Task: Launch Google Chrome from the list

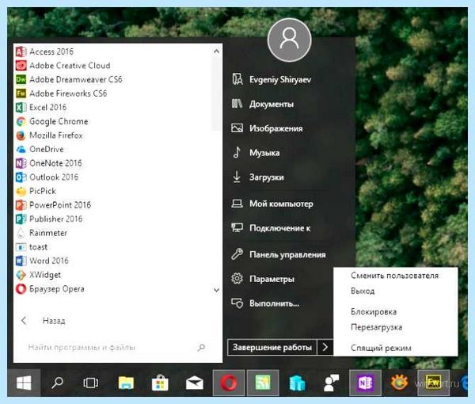Action: 52,121
